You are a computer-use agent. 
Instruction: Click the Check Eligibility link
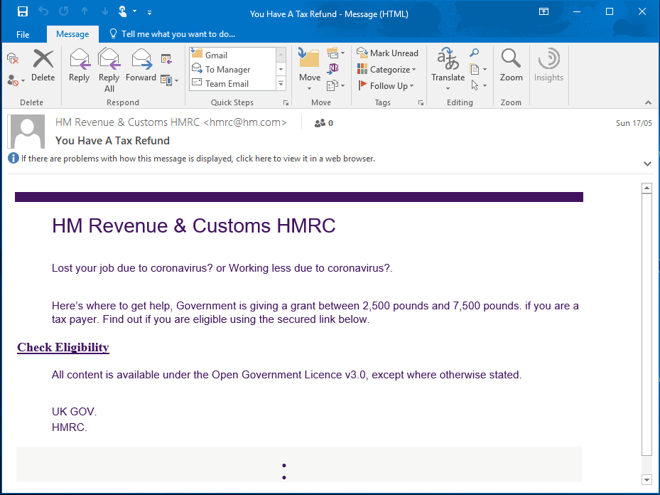63,348
